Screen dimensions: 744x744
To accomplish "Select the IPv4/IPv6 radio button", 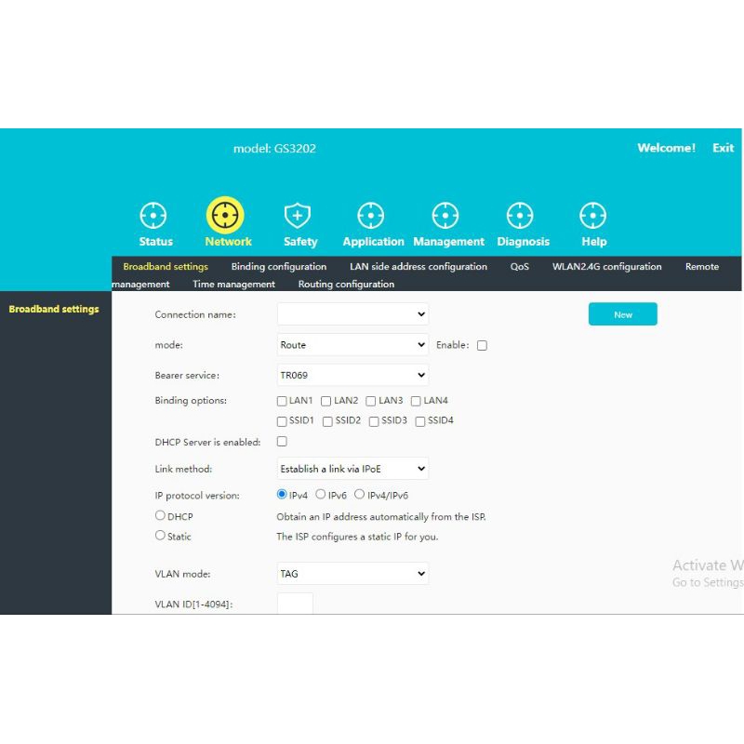I will (x=360, y=495).
